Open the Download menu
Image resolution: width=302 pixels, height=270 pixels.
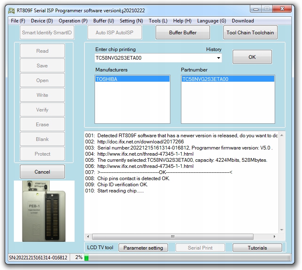[242, 21]
